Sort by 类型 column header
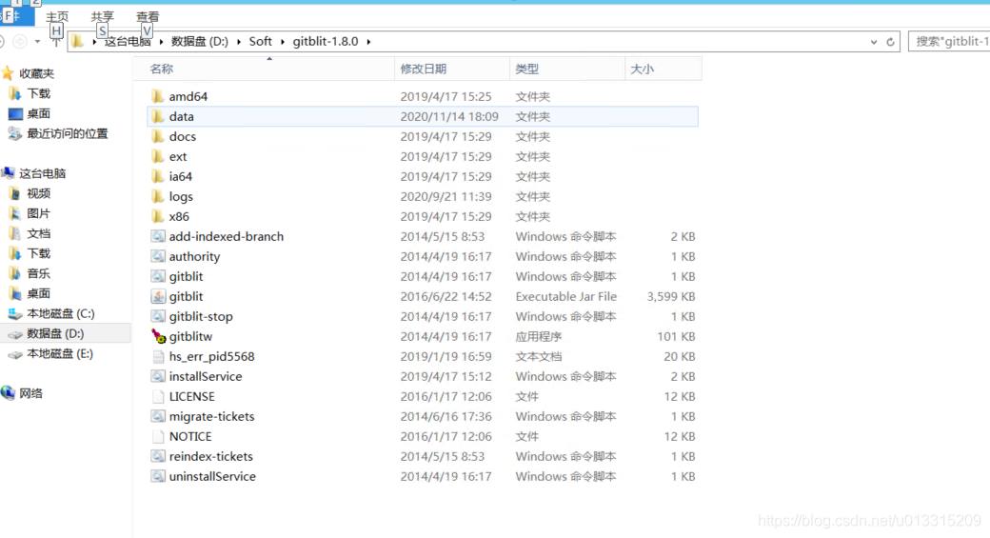Viewport: 990px width, 538px height. (x=567, y=69)
